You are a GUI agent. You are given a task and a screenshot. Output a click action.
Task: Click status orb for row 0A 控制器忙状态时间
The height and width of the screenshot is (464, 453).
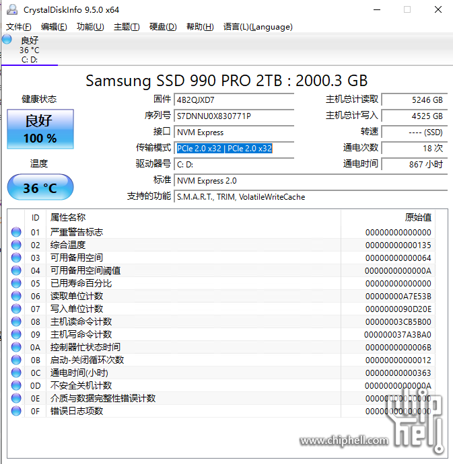(16, 347)
